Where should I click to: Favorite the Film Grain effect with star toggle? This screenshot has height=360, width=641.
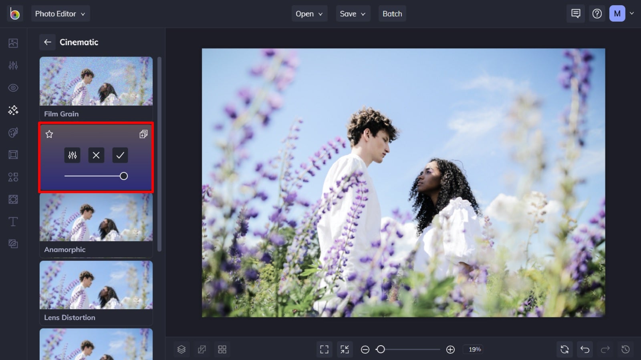[49, 134]
